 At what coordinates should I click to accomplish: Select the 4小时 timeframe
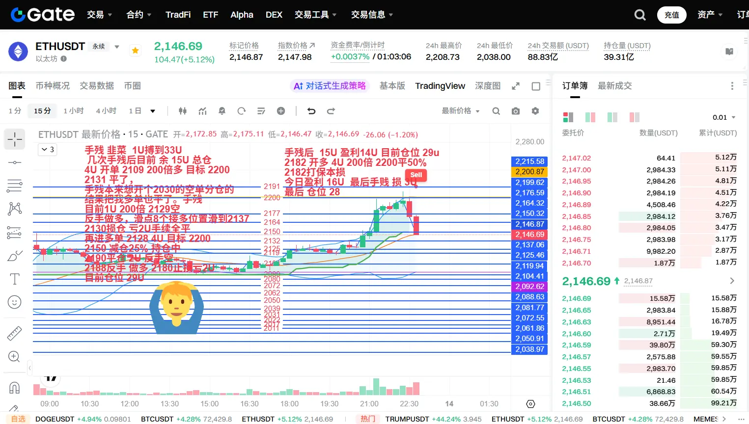[106, 111]
